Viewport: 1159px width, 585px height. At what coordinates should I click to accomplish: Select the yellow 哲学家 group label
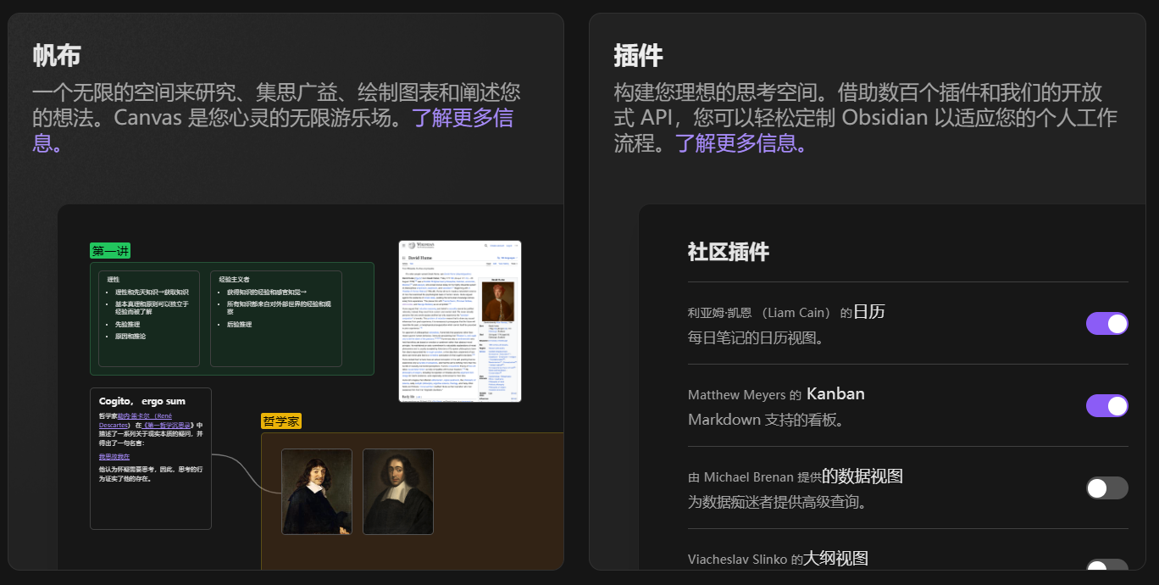pyautogui.click(x=282, y=421)
